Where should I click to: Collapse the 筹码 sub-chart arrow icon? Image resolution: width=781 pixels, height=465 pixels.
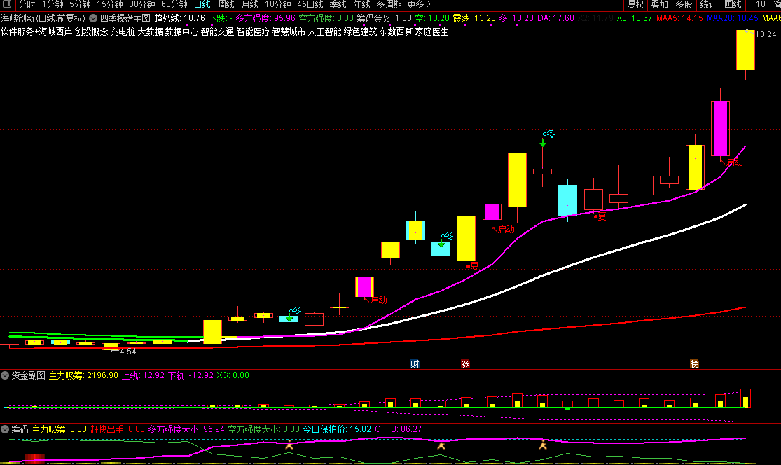point(5,429)
